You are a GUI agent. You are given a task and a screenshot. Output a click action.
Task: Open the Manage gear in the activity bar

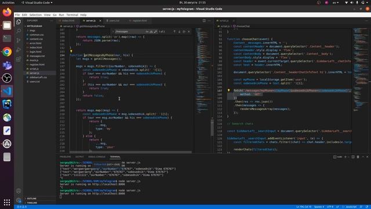[x=19, y=200]
